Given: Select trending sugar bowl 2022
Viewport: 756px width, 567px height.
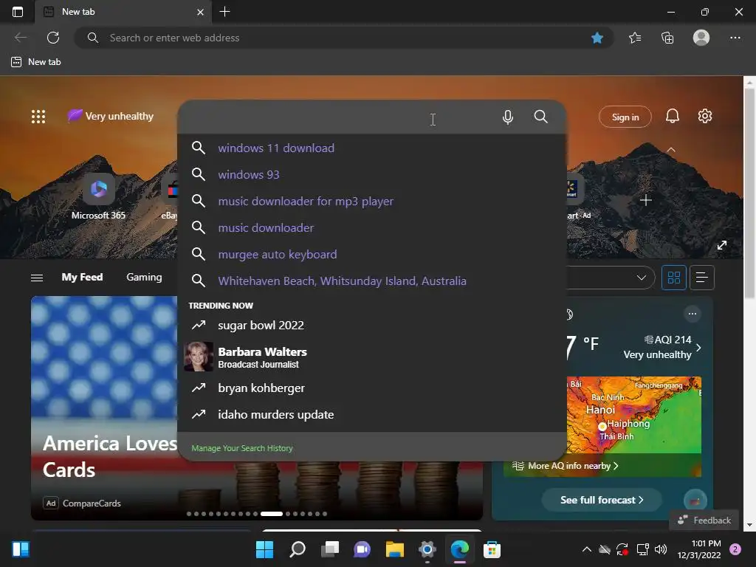Looking at the screenshot, I should click(371, 326).
